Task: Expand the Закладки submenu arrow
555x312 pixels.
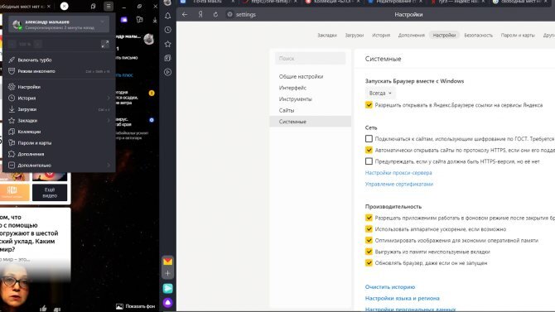Action: click(x=109, y=121)
